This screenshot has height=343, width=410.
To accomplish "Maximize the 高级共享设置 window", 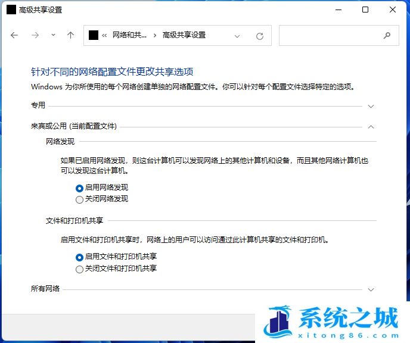I will coord(365,10).
